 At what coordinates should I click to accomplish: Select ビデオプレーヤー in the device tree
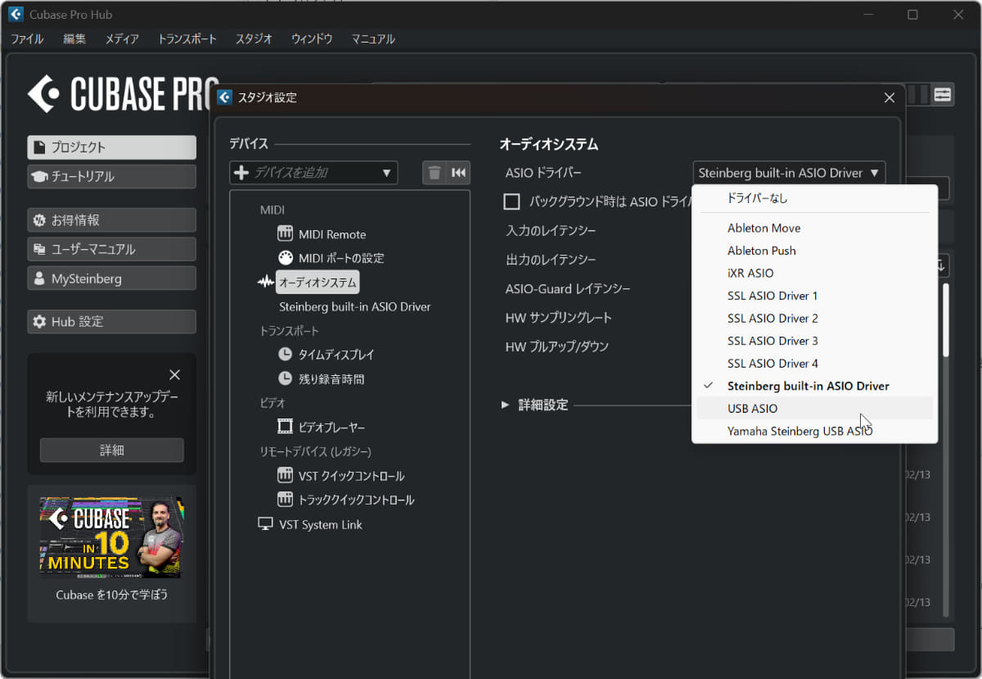click(x=331, y=427)
